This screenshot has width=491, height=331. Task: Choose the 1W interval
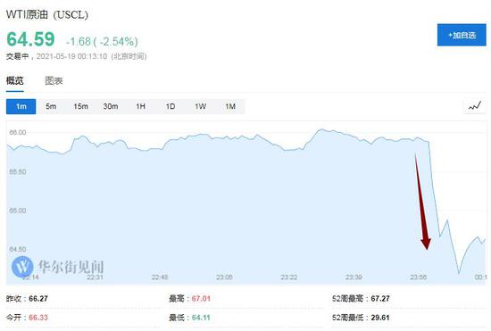click(200, 106)
